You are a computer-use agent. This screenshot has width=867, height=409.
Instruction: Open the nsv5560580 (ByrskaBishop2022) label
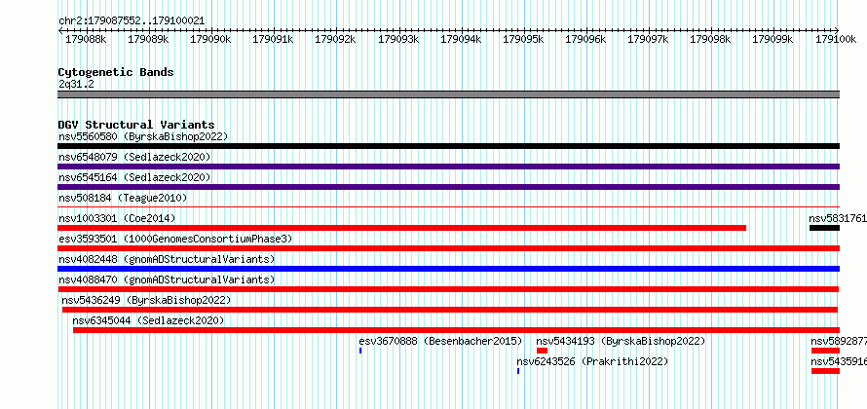pos(143,136)
